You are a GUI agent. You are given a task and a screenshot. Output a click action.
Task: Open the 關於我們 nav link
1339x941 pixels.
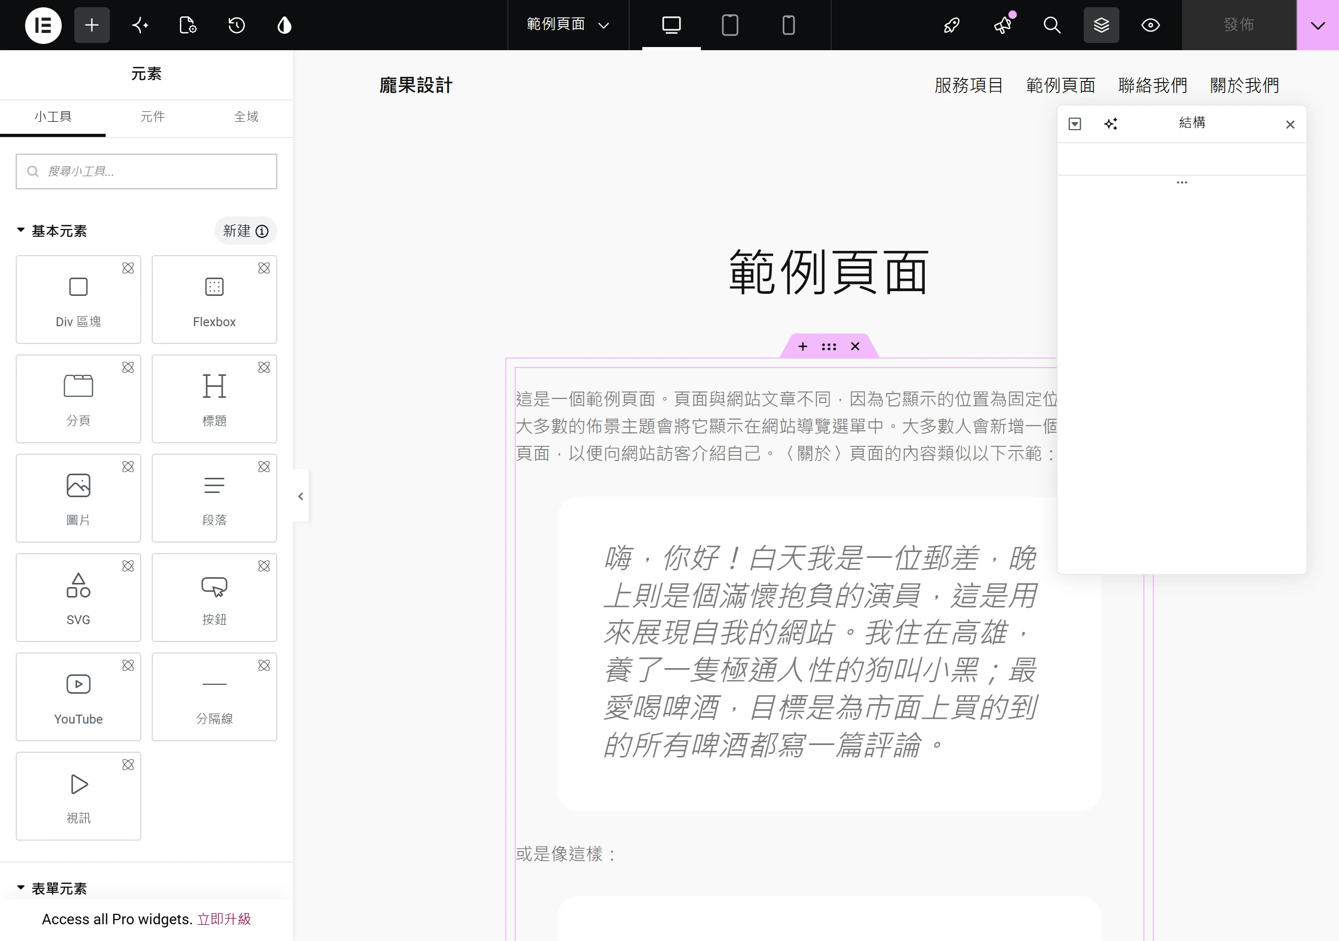1244,86
